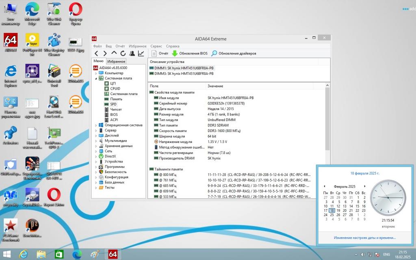Expand the Сервер node

click(x=96, y=130)
